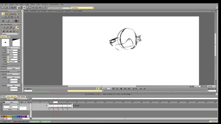Toggle the connection button for Aspect

[x=8, y=57]
